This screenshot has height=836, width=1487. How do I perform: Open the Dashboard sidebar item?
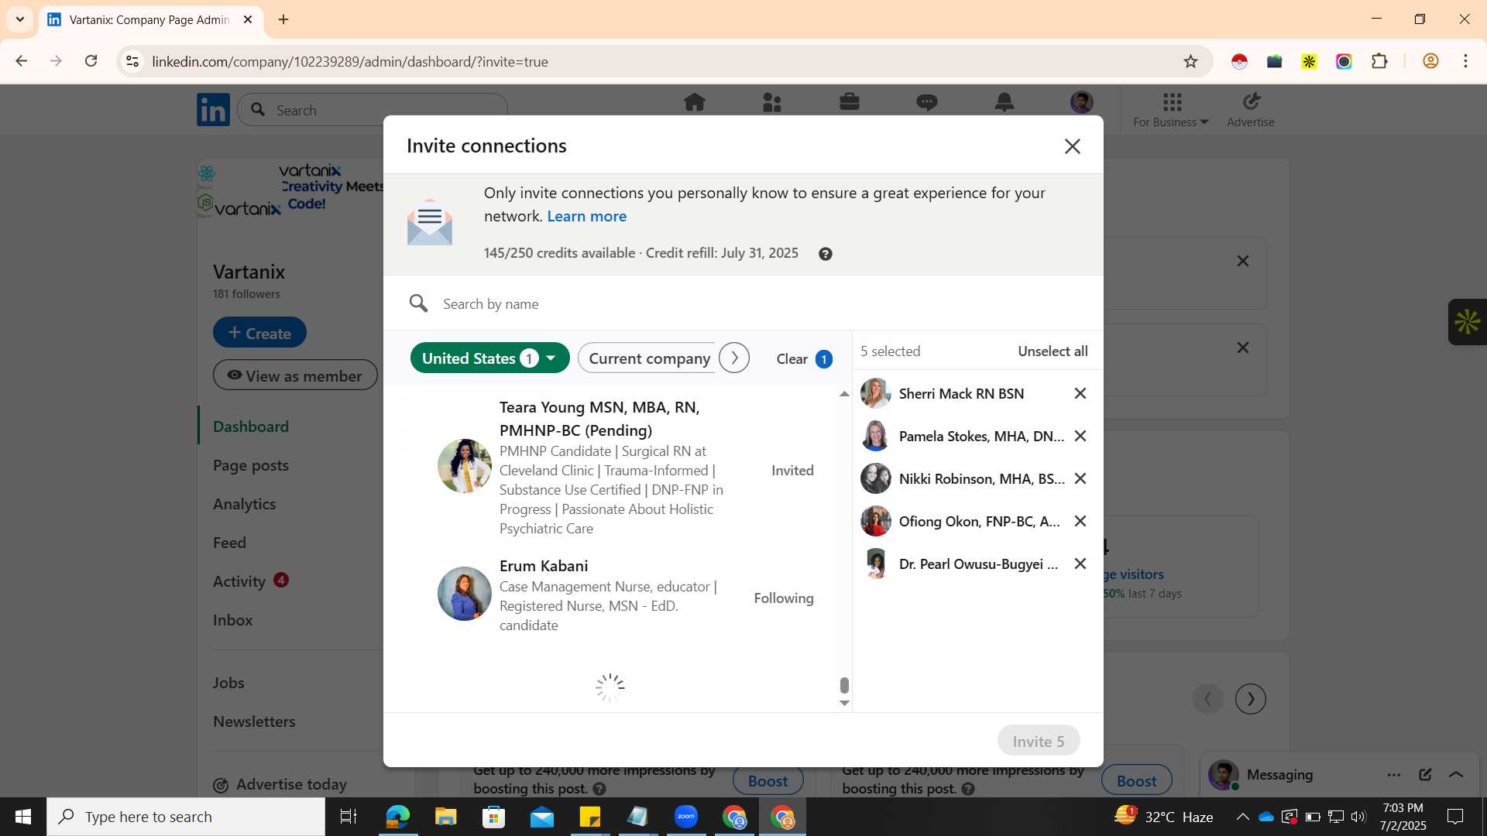251,427
